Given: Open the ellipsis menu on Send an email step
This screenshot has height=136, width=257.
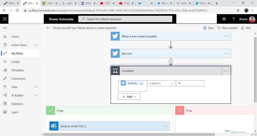Looking at the screenshot, I should (165, 126).
